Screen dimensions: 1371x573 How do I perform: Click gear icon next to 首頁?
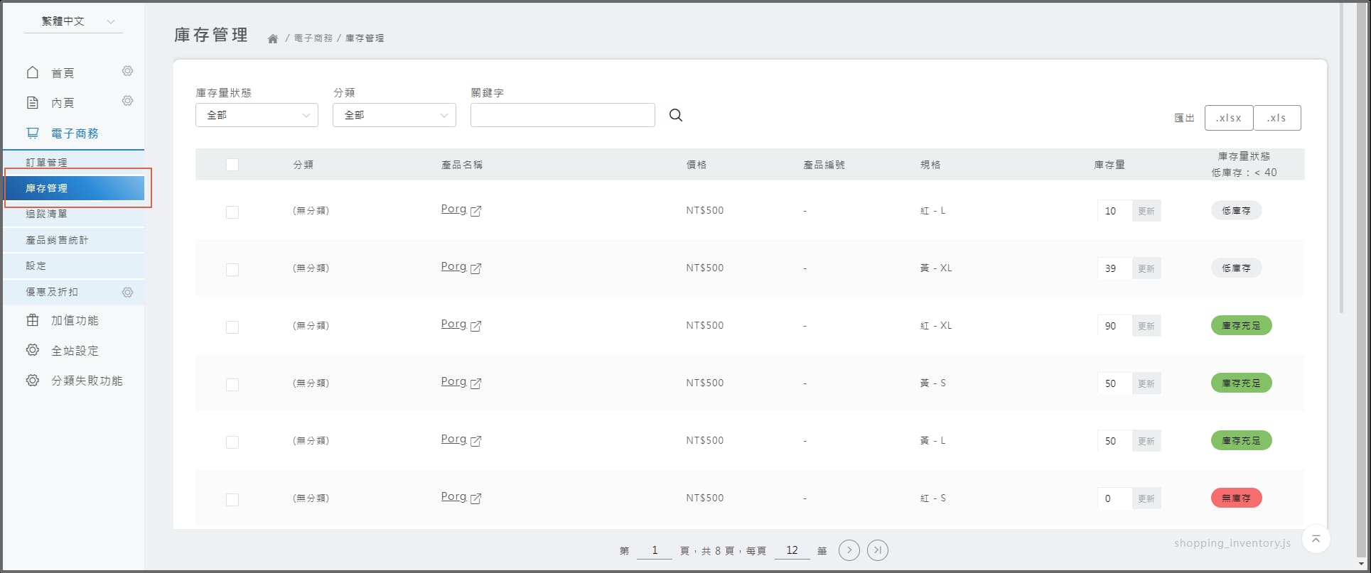[x=127, y=71]
